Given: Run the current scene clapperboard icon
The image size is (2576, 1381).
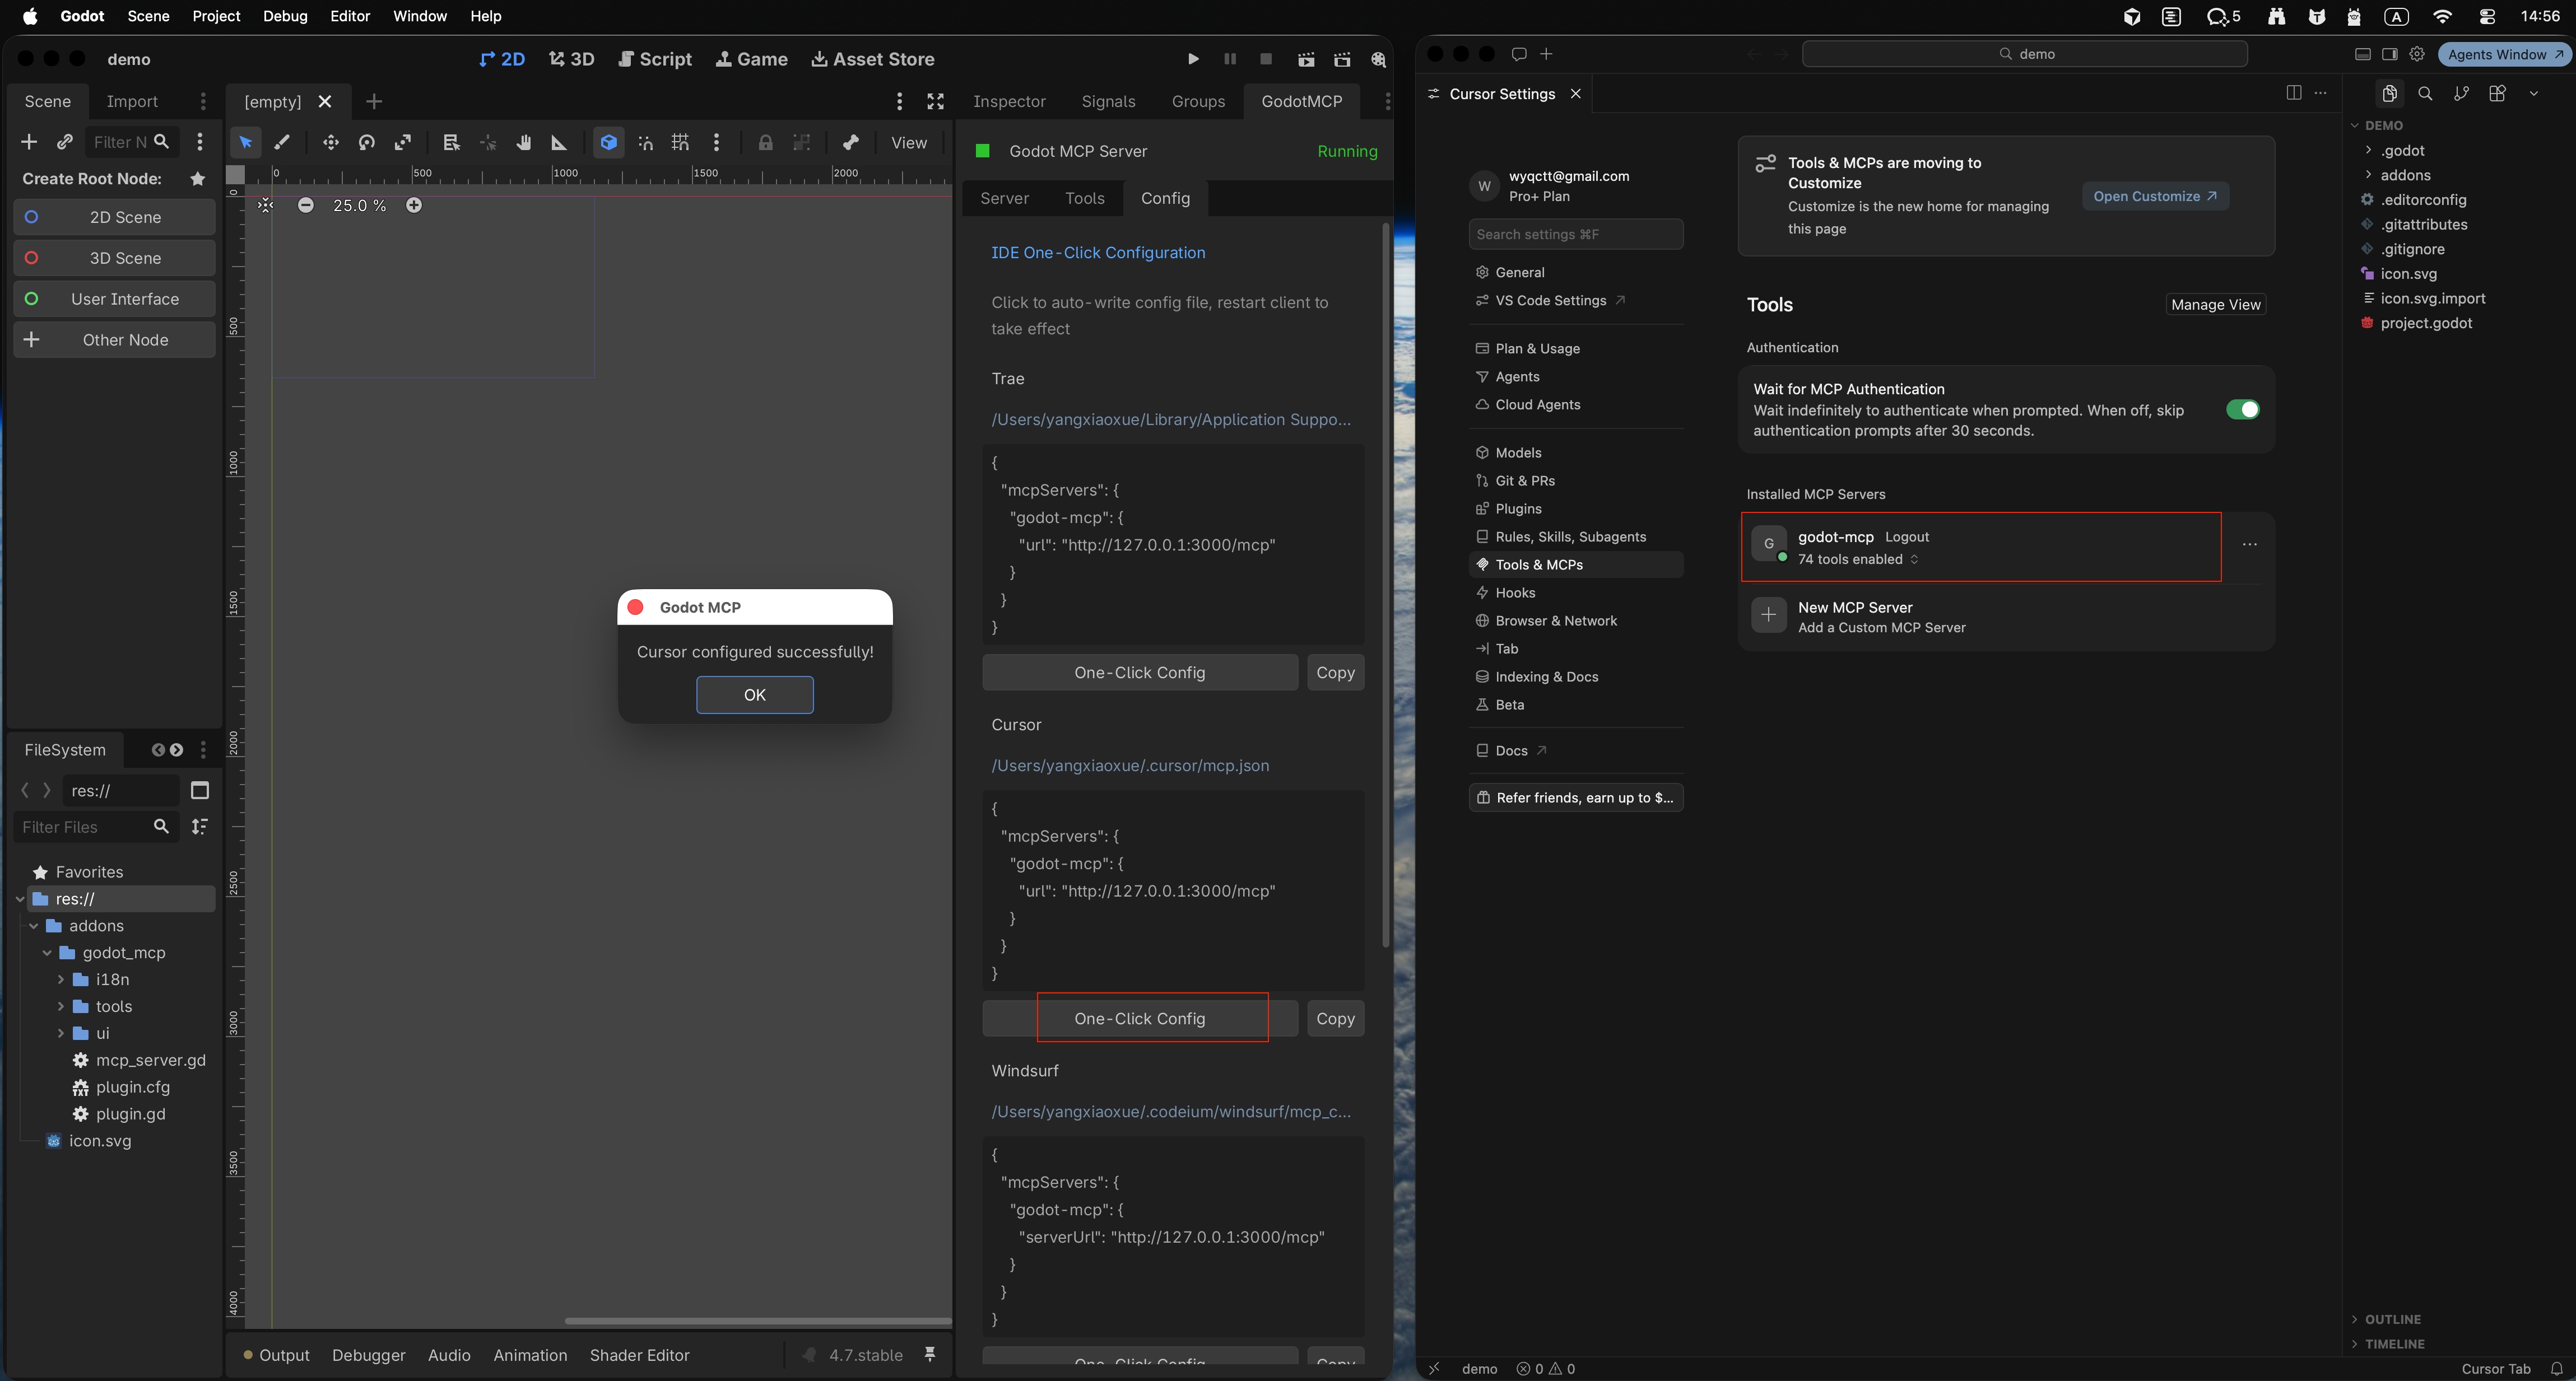Looking at the screenshot, I should 1306,60.
